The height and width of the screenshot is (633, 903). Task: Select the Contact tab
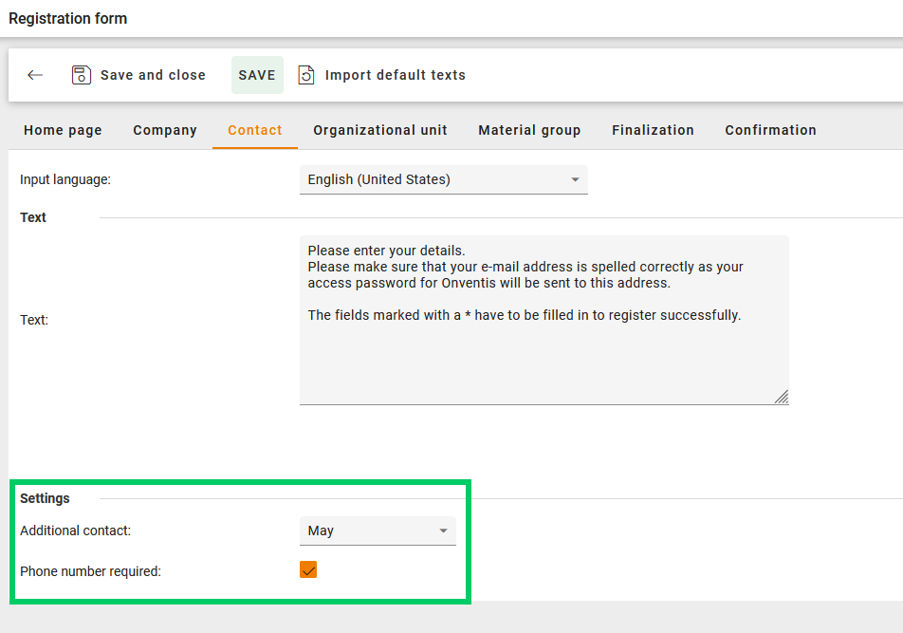point(255,130)
